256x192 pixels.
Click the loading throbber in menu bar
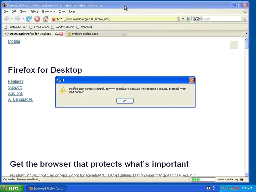(245, 11)
